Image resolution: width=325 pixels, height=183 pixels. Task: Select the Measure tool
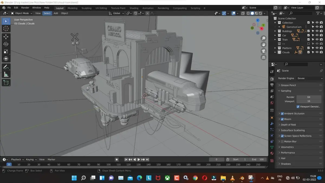6,74
